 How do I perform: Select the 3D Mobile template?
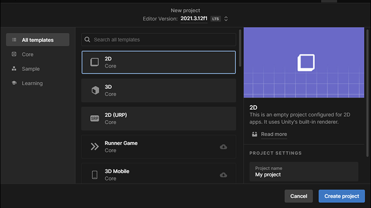point(159,174)
